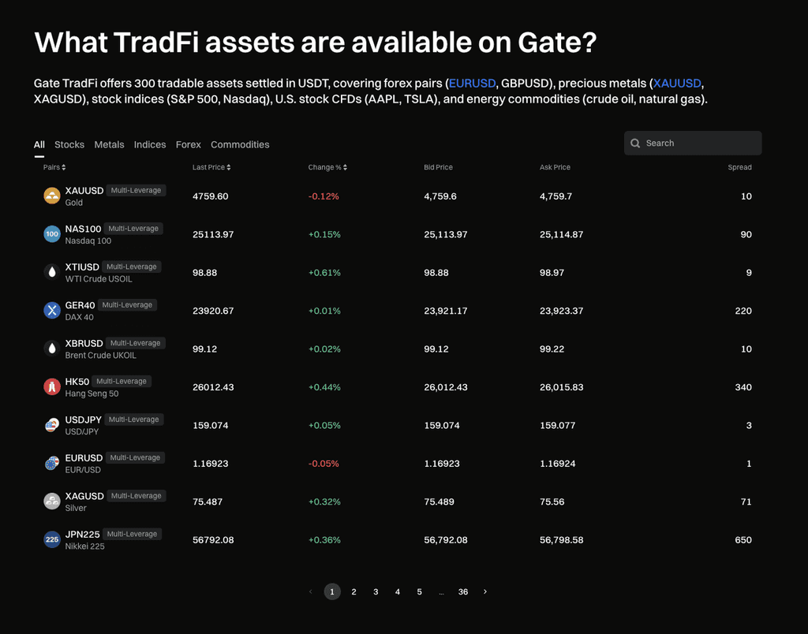Click the XTIUSD WTI Crude icon

(x=52, y=272)
